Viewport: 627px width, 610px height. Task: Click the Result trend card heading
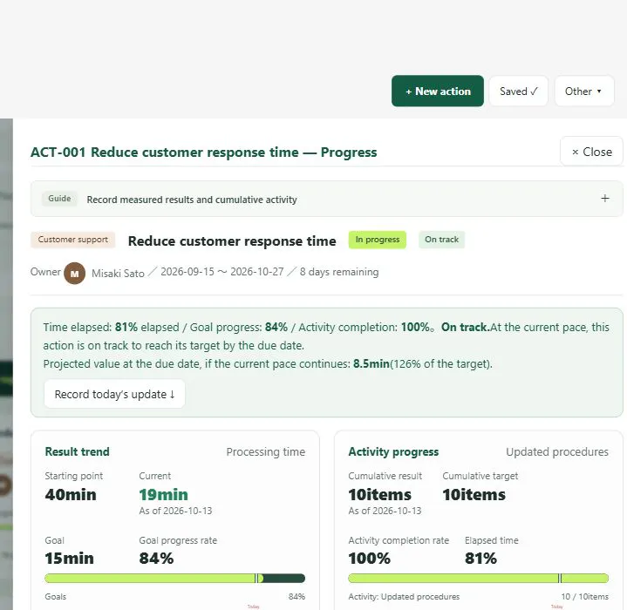click(77, 451)
